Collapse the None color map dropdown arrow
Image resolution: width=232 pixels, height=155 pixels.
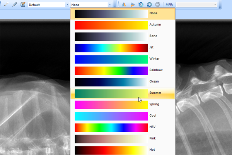point(110,5)
